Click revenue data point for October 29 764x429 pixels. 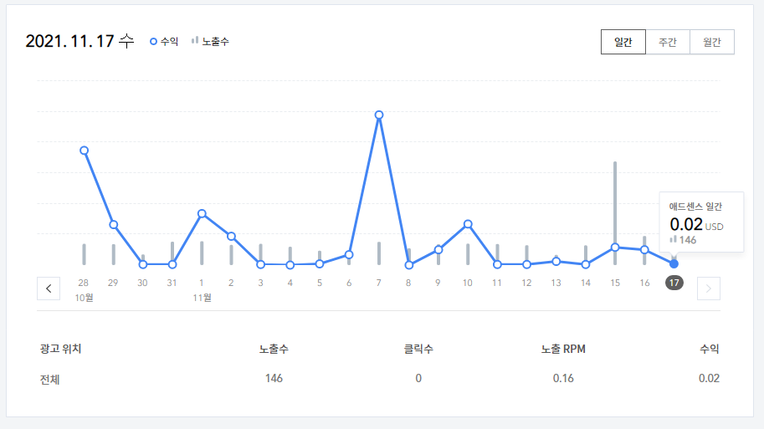click(x=114, y=224)
